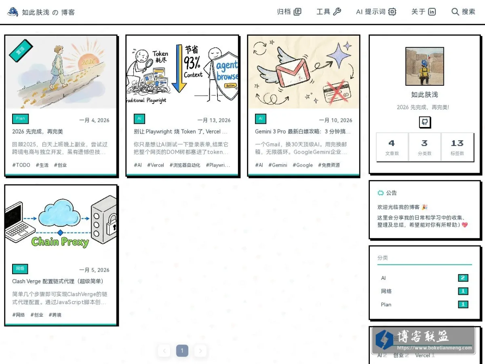
Task: Select the Plan category badge on first post
Action: [21, 119]
